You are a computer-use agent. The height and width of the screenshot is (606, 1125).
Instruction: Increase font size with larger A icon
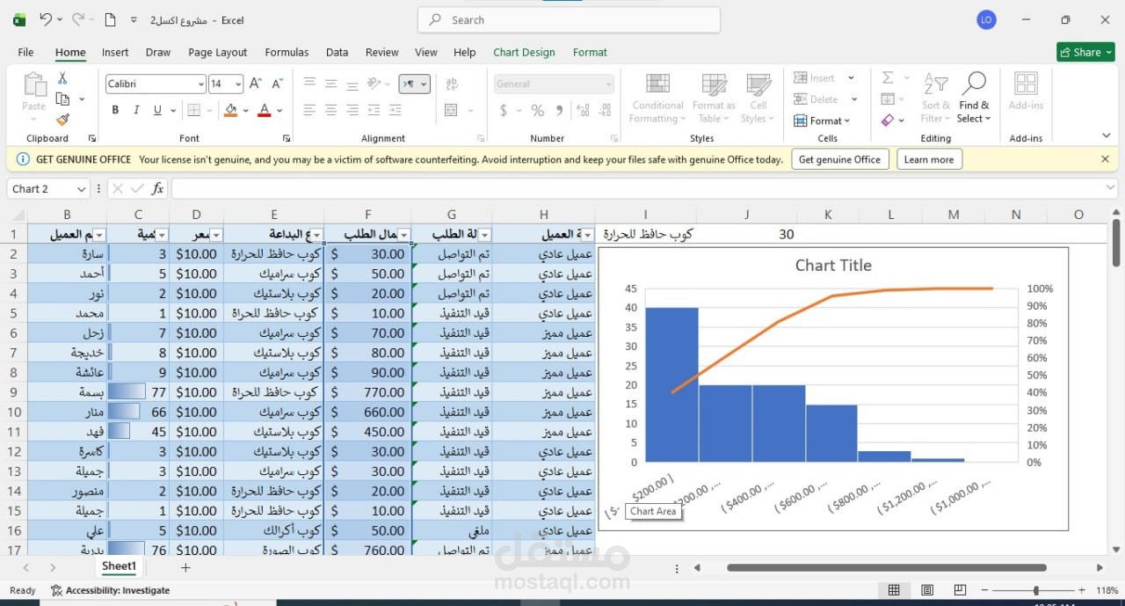tap(255, 84)
